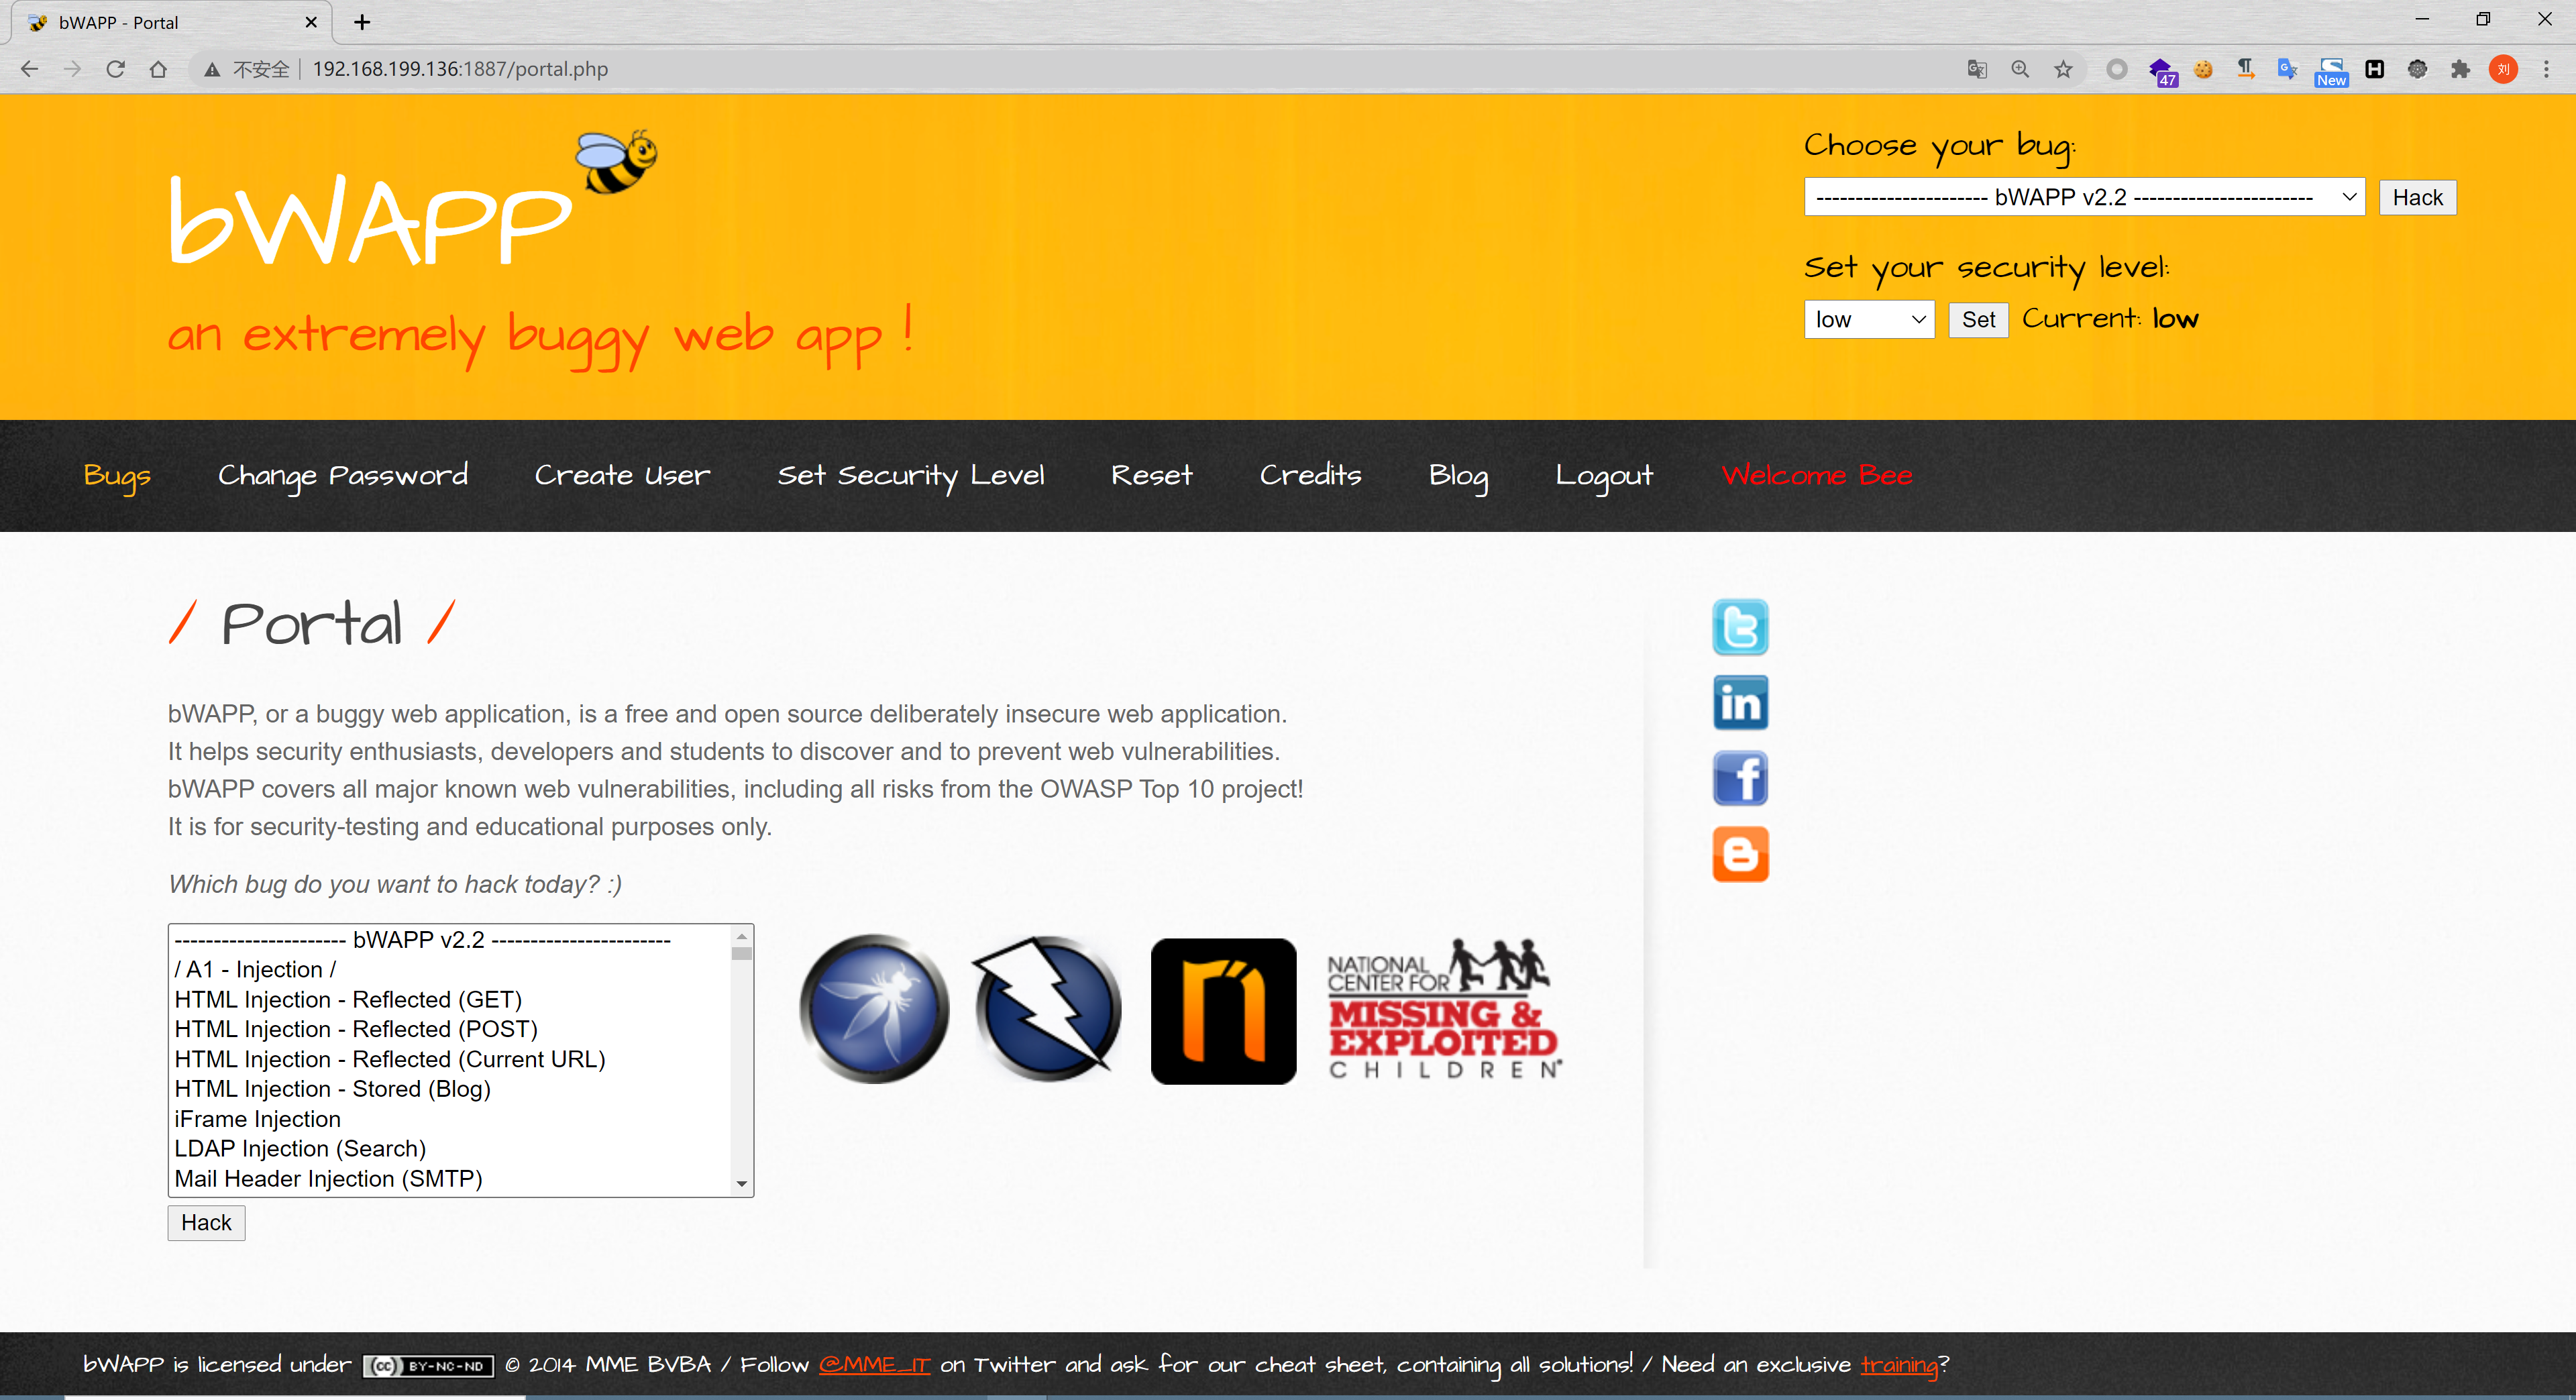
Task: Expand the Choose your bug dropdown
Action: click(x=2083, y=197)
